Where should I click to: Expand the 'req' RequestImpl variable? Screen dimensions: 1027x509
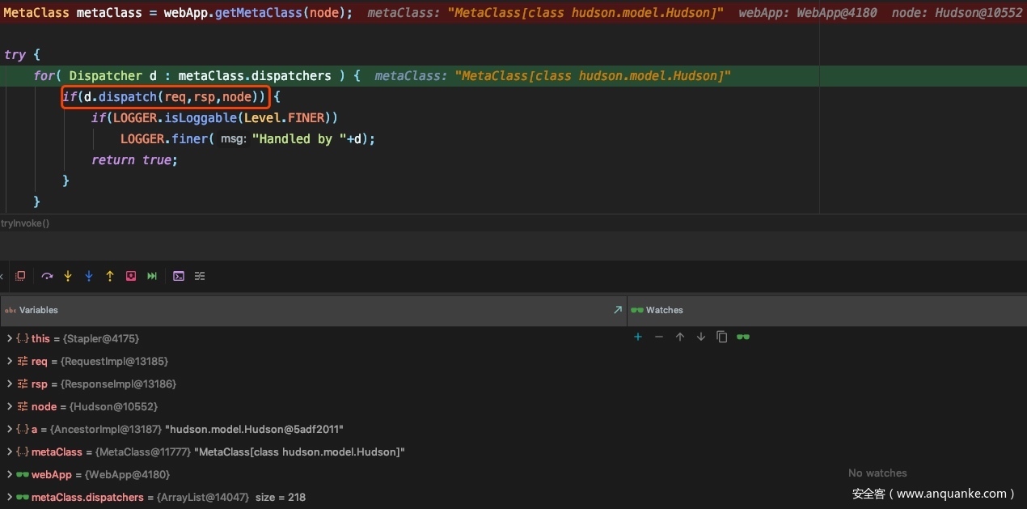click(10, 362)
